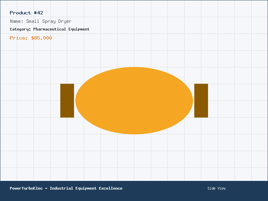
Task: Click the Name: Small Spray Dryer text
Action: [41, 21]
